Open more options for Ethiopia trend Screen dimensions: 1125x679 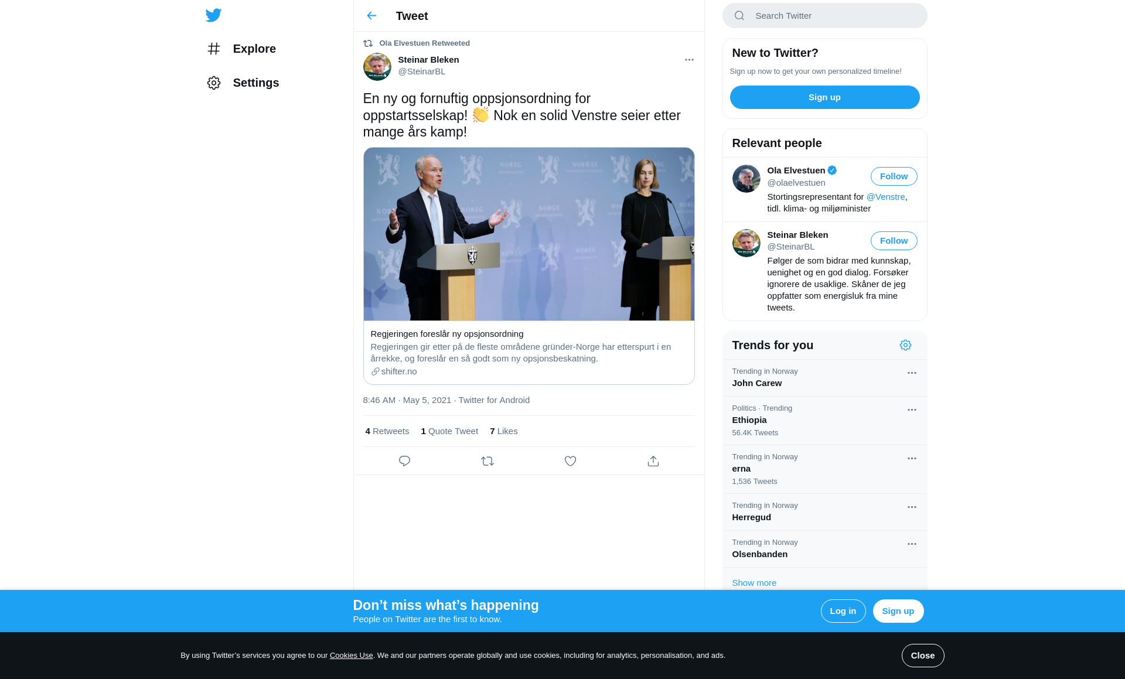pos(912,410)
